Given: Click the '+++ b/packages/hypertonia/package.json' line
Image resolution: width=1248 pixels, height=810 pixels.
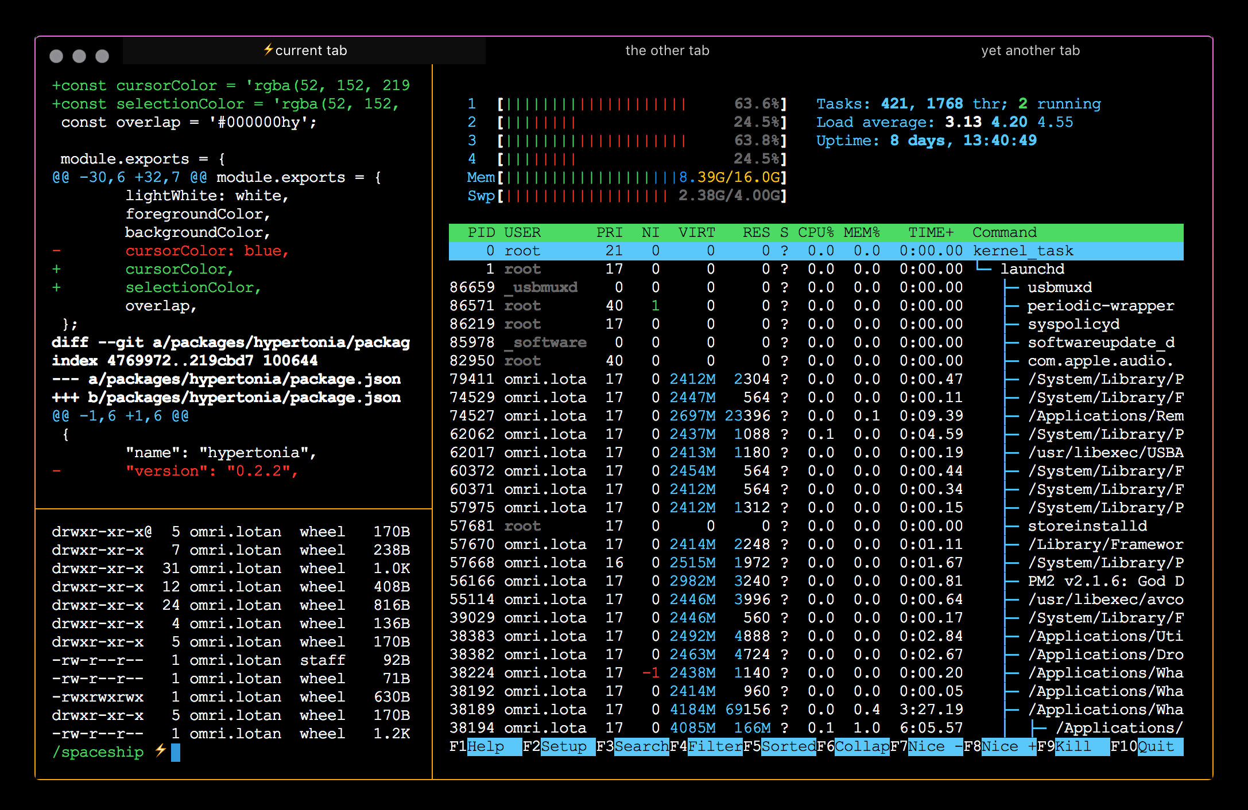Looking at the screenshot, I should [226, 398].
